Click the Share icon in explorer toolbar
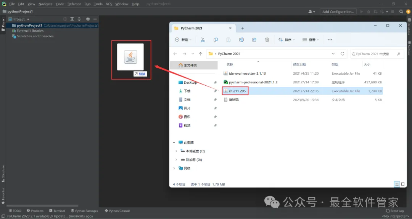 pyautogui.click(x=254, y=40)
